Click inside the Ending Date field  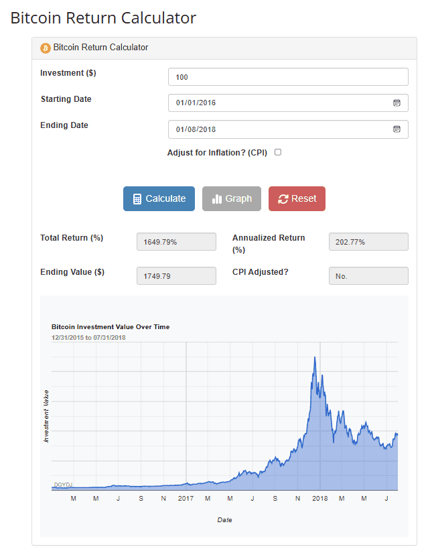pyautogui.click(x=288, y=129)
